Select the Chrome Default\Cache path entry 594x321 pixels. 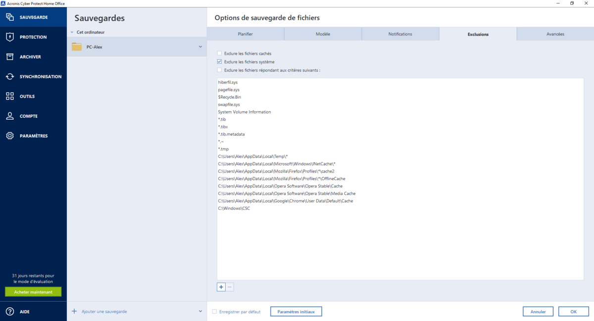click(286, 201)
